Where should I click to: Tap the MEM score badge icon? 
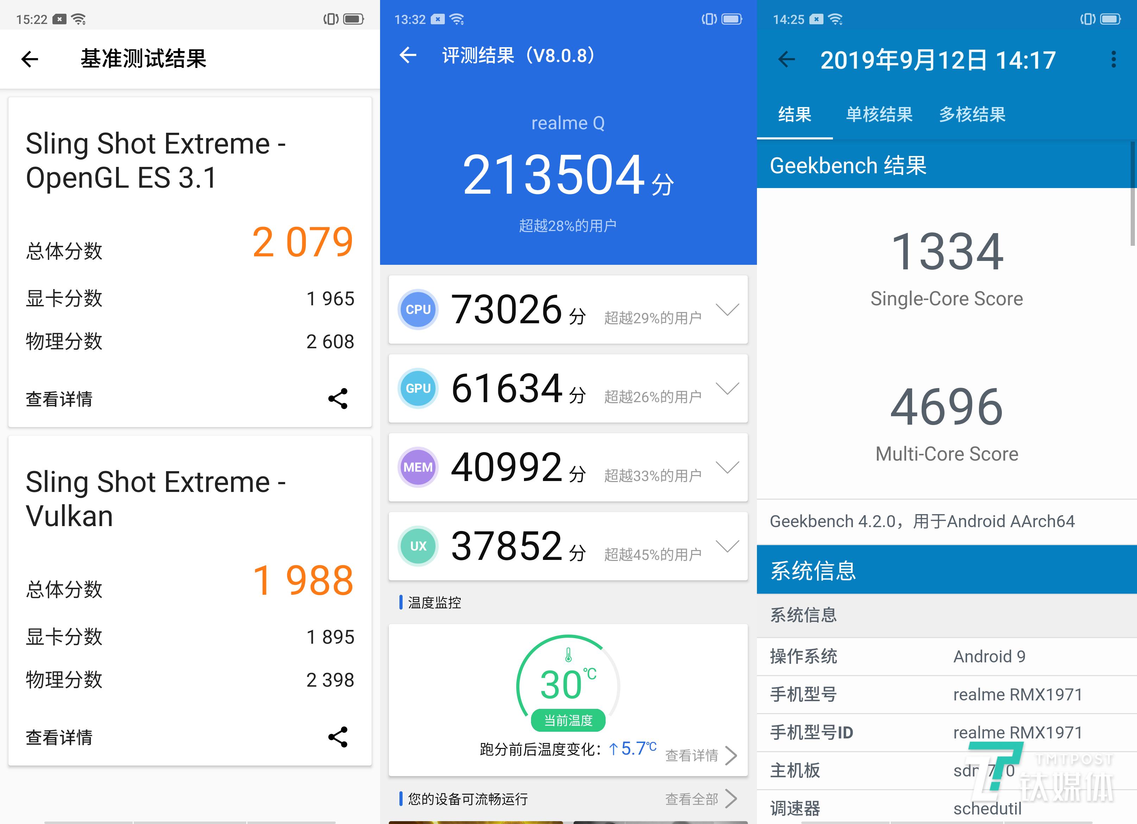click(x=418, y=467)
